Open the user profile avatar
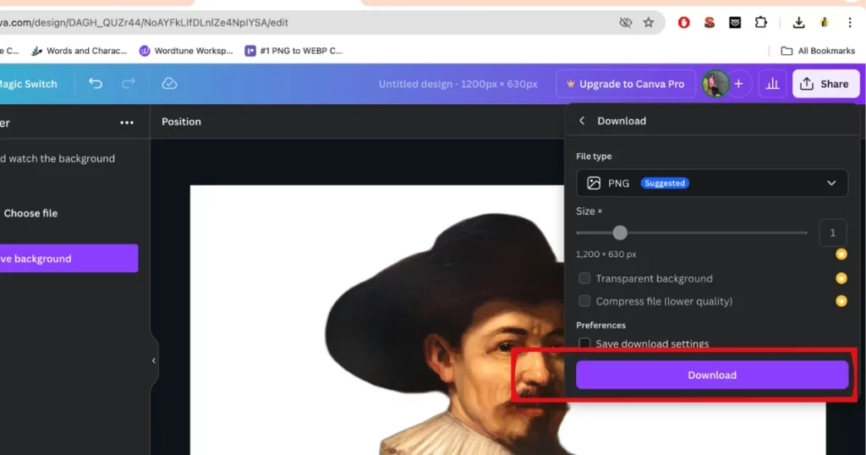Image resolution: width=866 pixels, height=455 pixels. point(715,84)
